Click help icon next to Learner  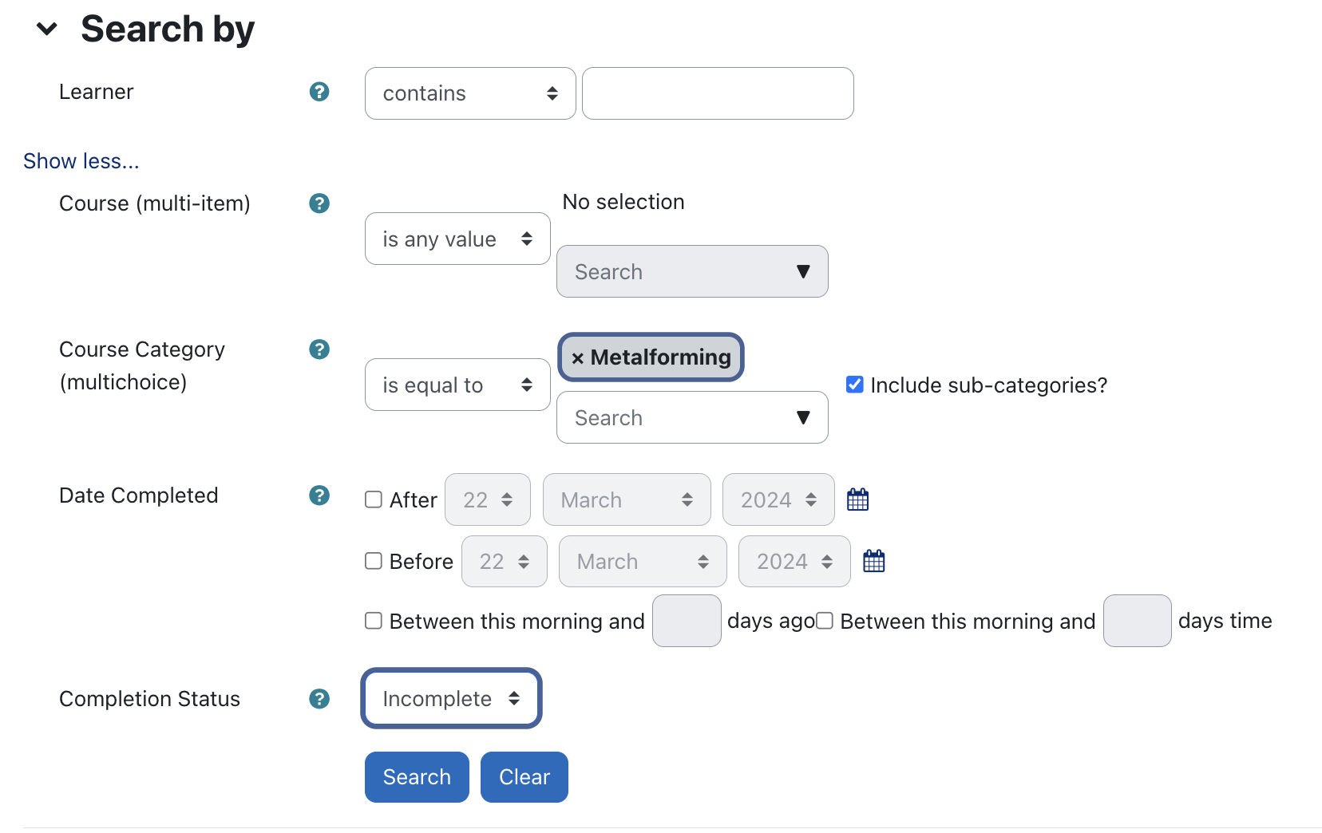coord(319,92)
